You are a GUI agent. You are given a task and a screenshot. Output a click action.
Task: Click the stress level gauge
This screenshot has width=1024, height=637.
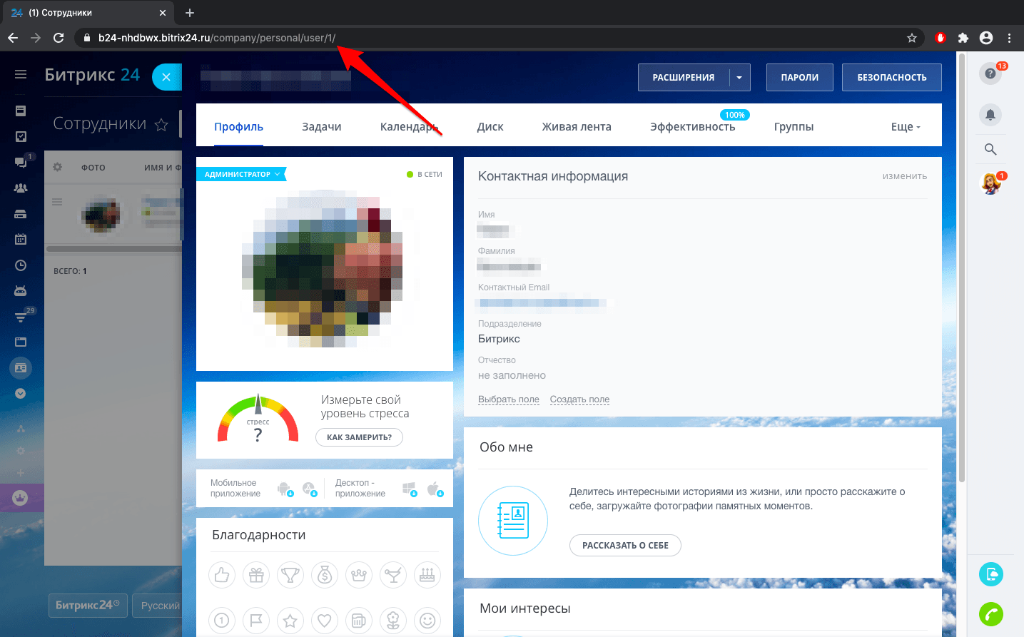[258, 419]
